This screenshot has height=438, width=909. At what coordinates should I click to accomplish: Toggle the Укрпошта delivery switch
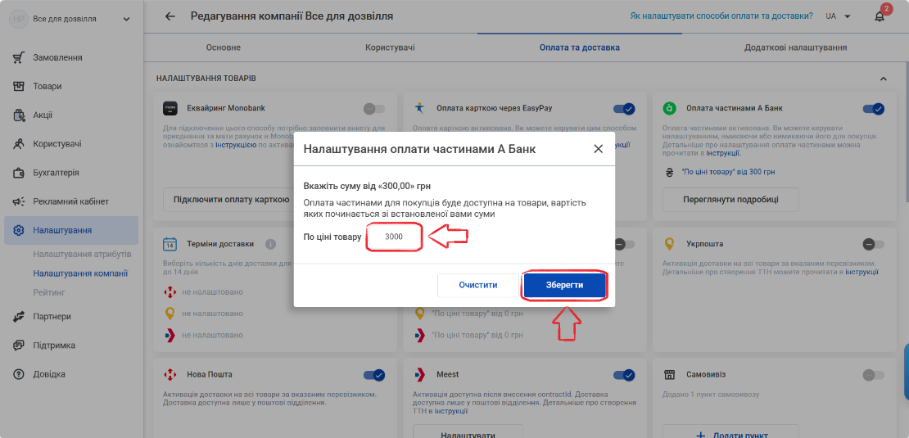[873, 244]
